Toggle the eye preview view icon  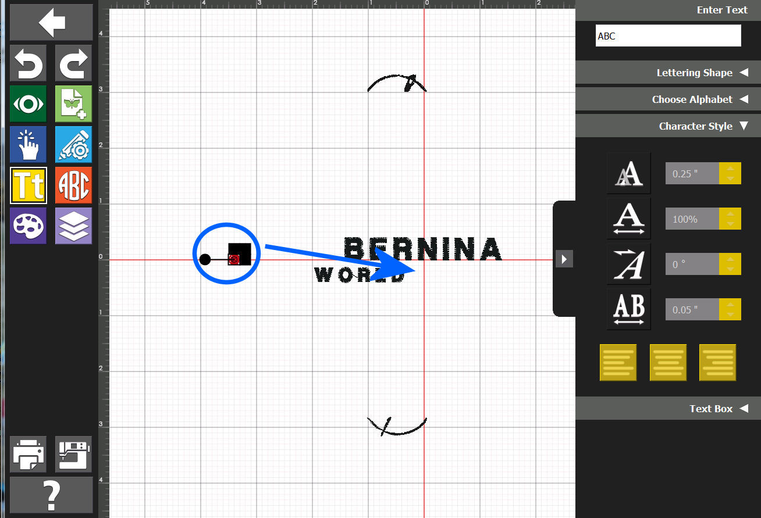(x=28, y=104)
